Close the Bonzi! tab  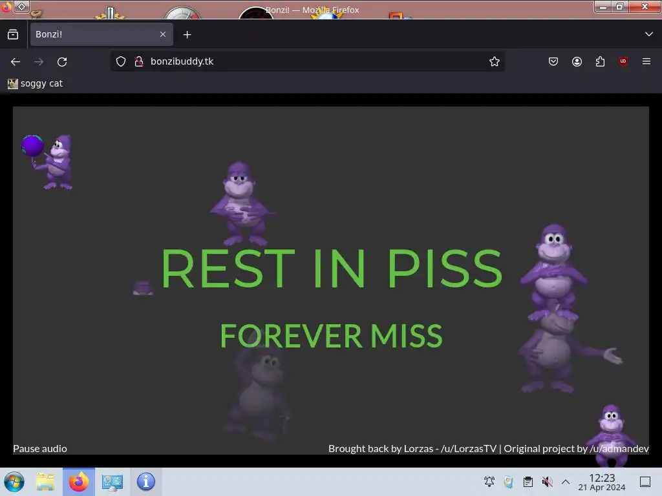coord(163,34)
